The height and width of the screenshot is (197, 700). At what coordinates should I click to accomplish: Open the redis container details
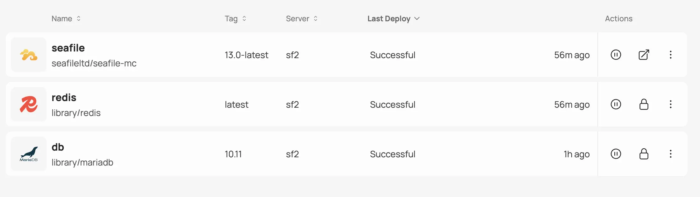tap(64, 98)
